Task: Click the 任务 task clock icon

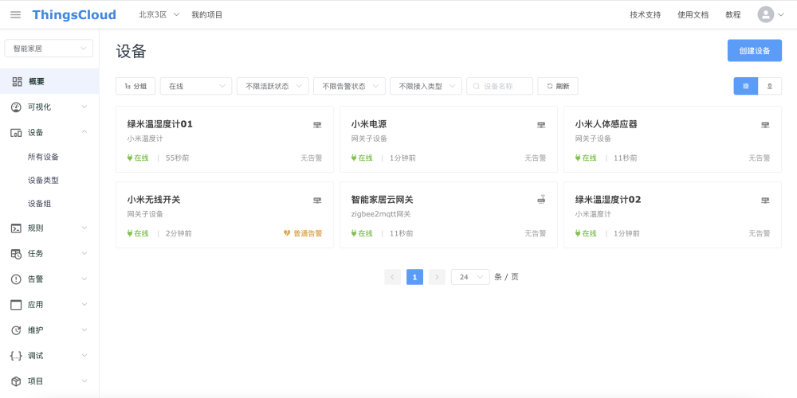Action: pyautogui.click(x=16, y=254)
